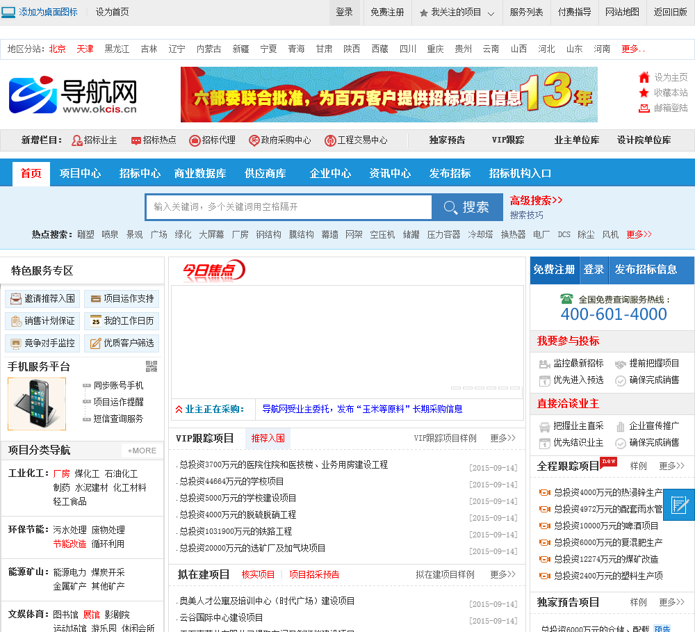This screenshot has width=695, height=632.
Task: Click the 工程交易中心 icon
Action: coord(330,140)
